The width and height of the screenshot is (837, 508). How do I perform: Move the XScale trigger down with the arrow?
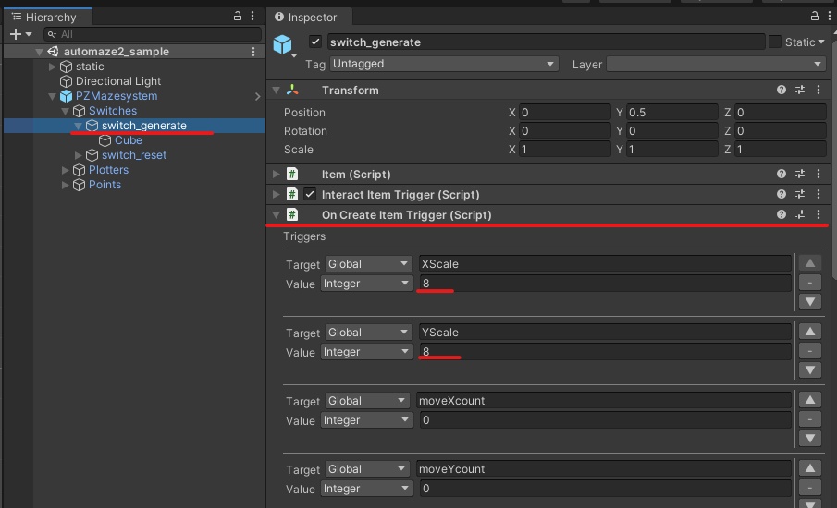(x=810, y=302)
